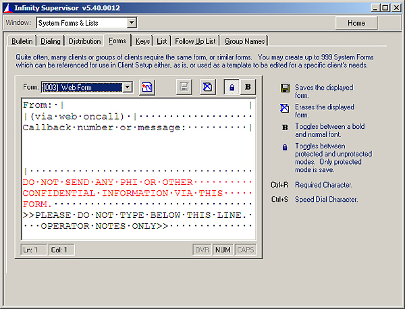Expand the Form selection dropdown arrow
This screenshot has height=309, width=405.
[x=128, y=87]
